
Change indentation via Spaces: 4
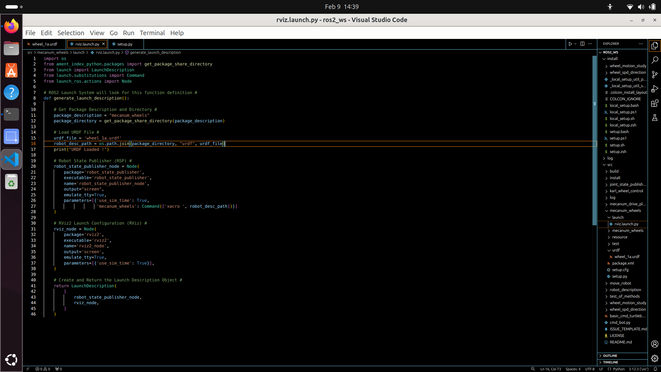click(573, 369)
